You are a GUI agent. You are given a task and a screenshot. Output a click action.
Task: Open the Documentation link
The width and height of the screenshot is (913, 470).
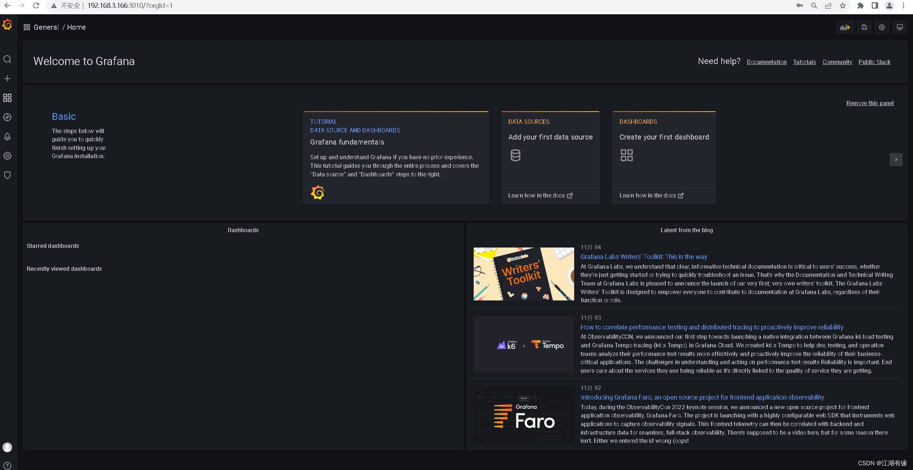(767, 62)
